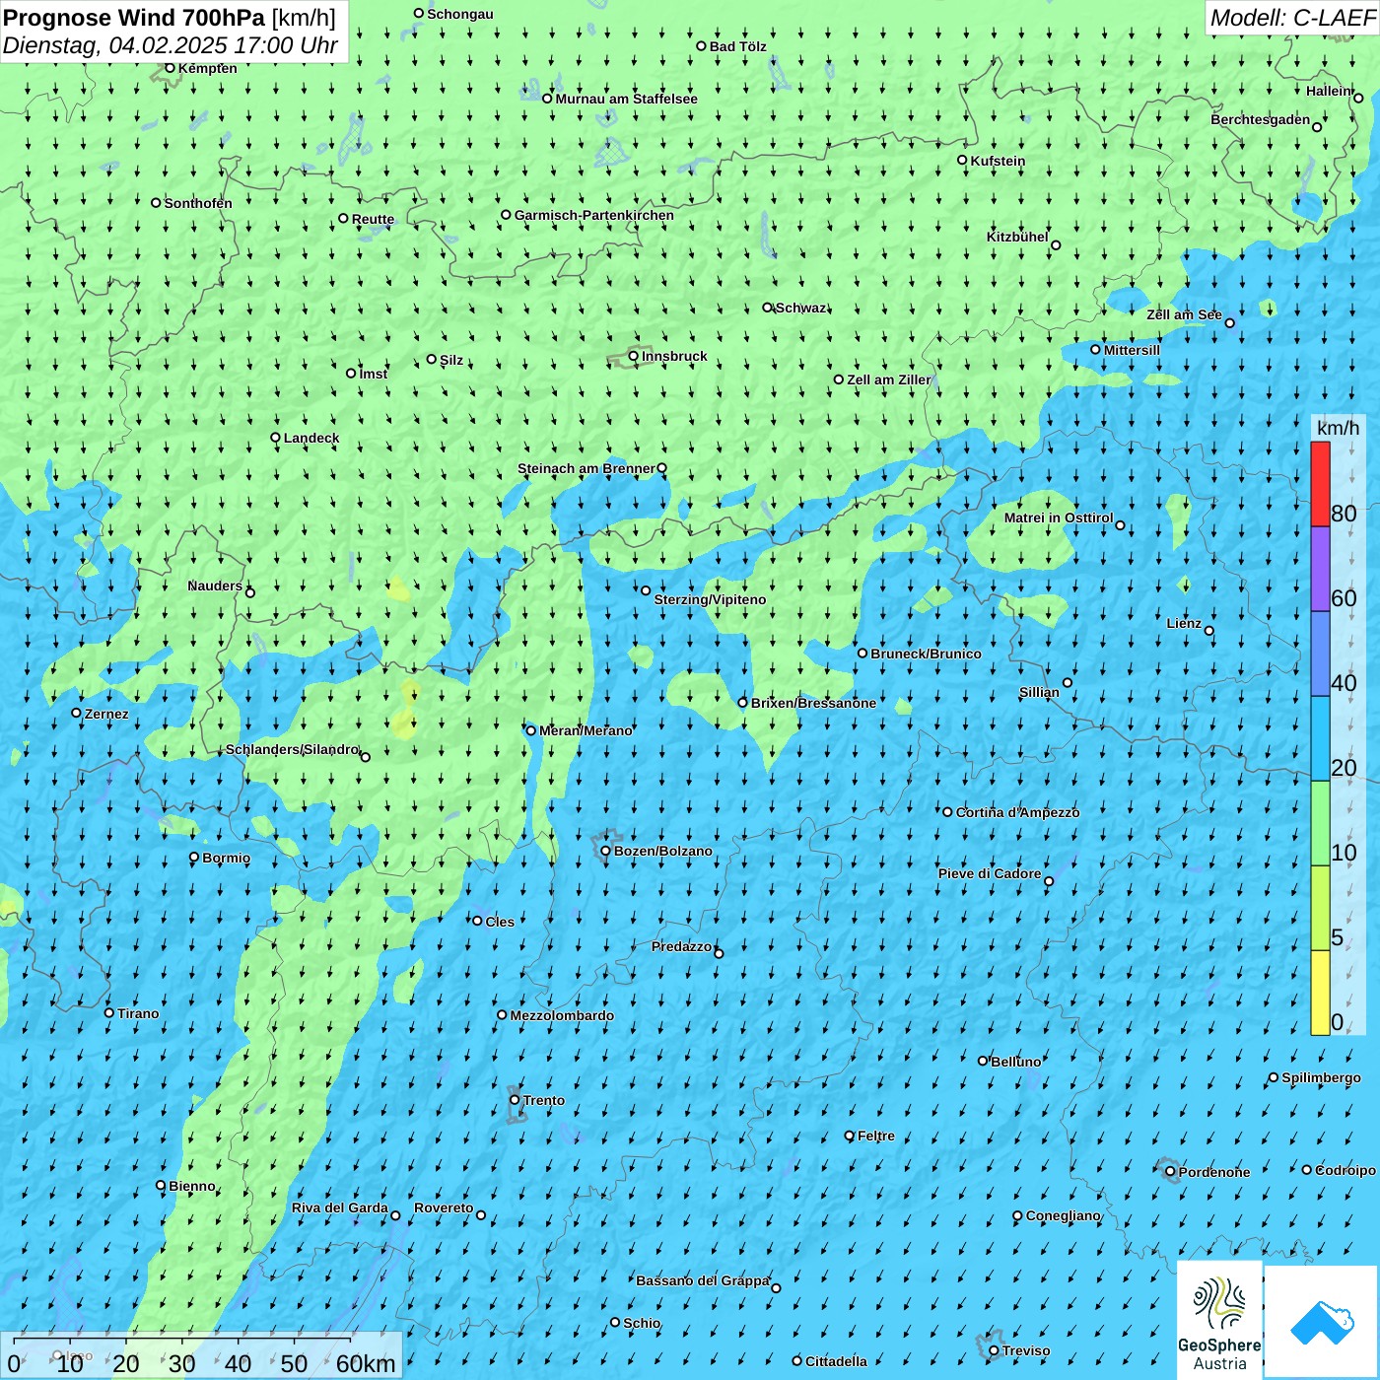Viewport: 1380px width, 1380px height.
Task: Click the purple 60-80 km/h legend swatch
Action: tap(1320, 570)
